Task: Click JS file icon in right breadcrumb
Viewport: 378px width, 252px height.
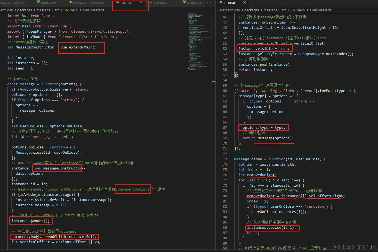Action: pyautogui.click(x=294, y=10)
